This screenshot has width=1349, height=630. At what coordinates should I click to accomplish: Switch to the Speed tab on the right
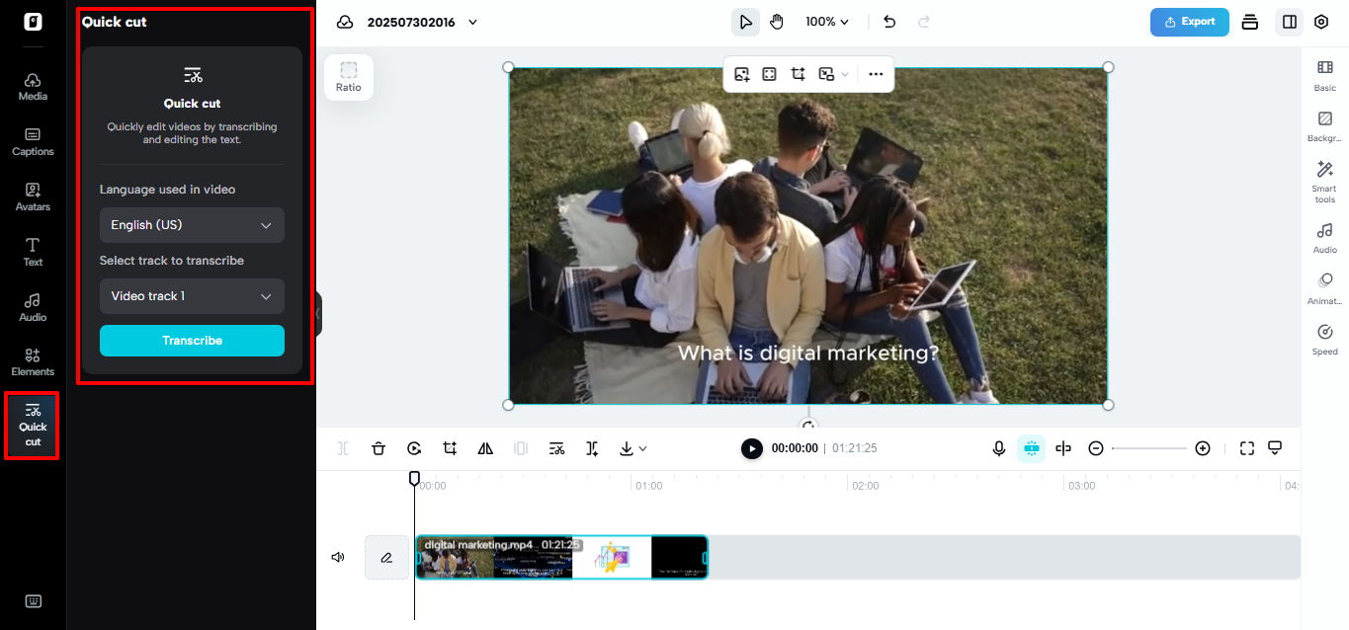click(x=1324, y=339)
